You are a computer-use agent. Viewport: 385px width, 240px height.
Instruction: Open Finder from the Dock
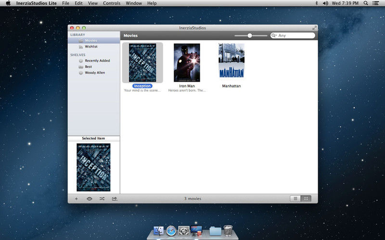tap(159, 231)
